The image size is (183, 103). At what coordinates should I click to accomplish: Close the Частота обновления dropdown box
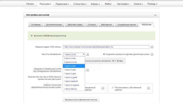click(x=74, y=54)
